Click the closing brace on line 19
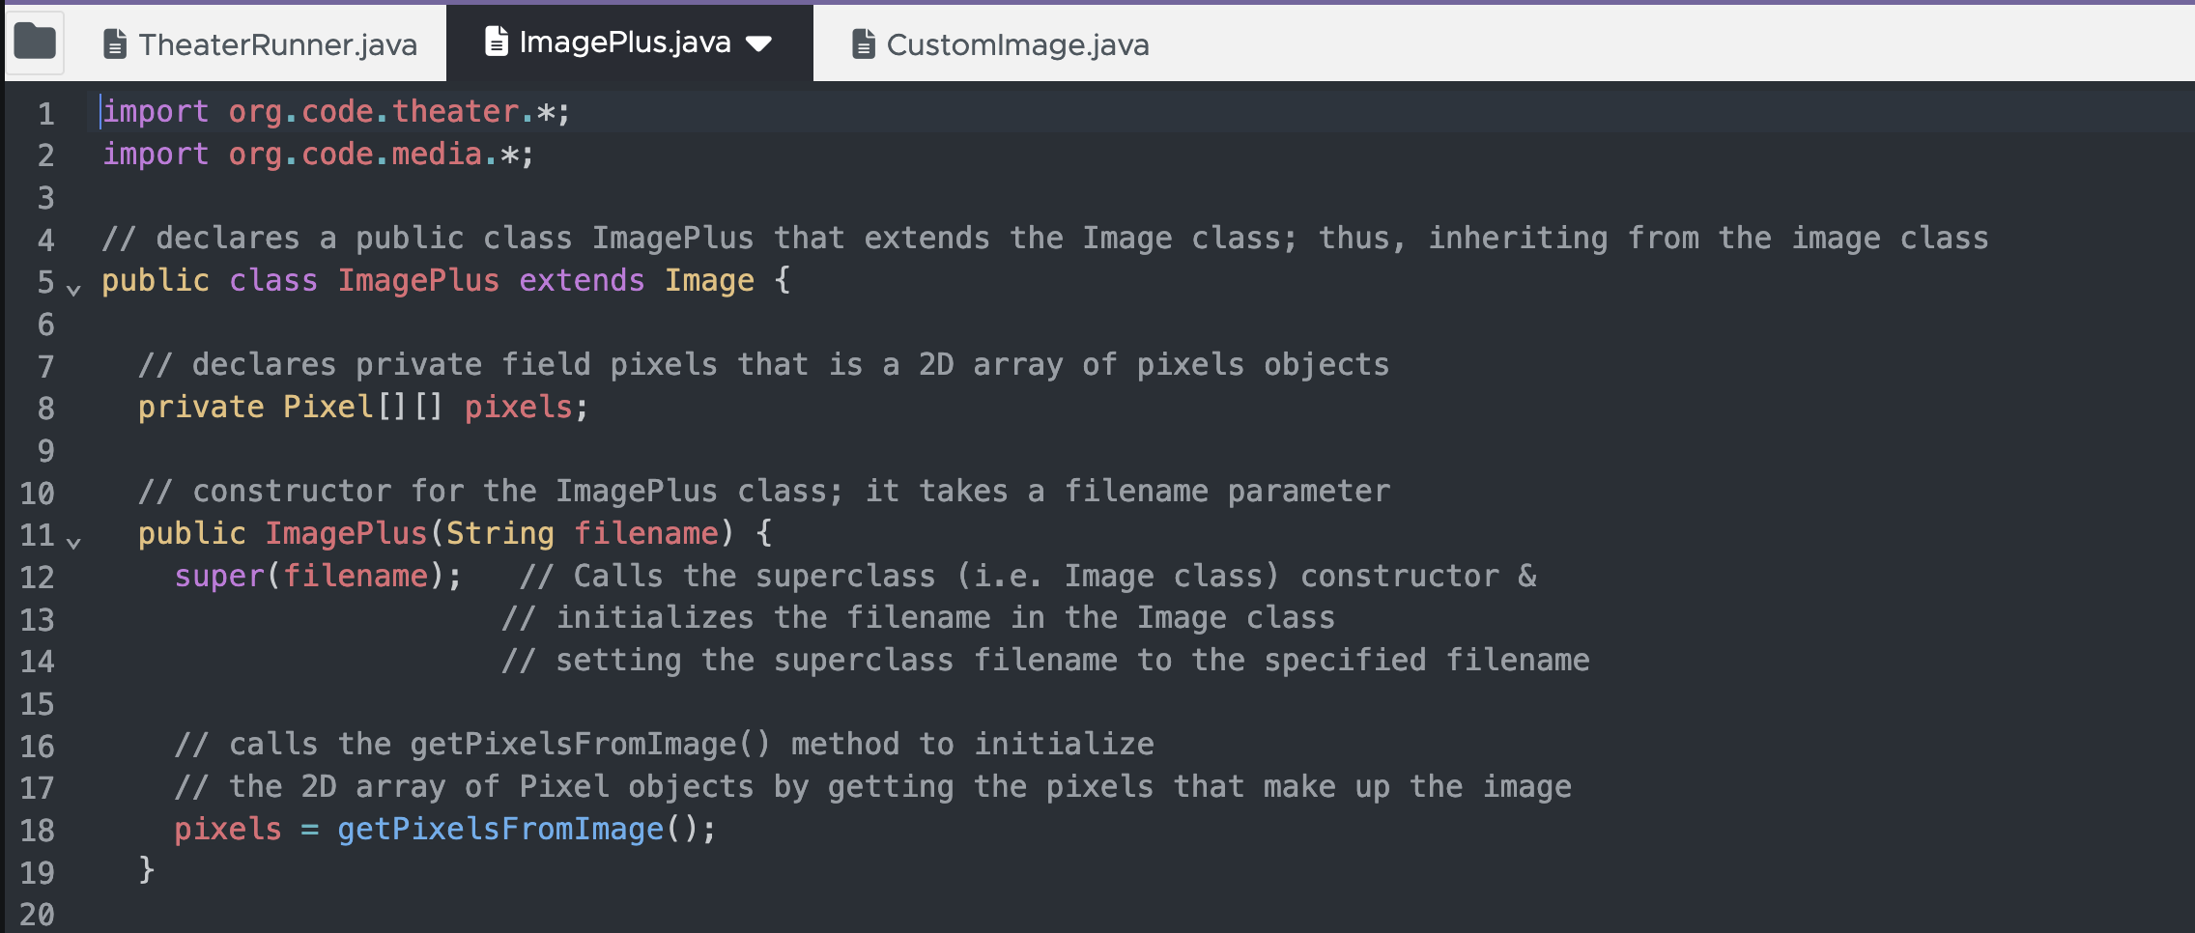 (x=147, y=869)
